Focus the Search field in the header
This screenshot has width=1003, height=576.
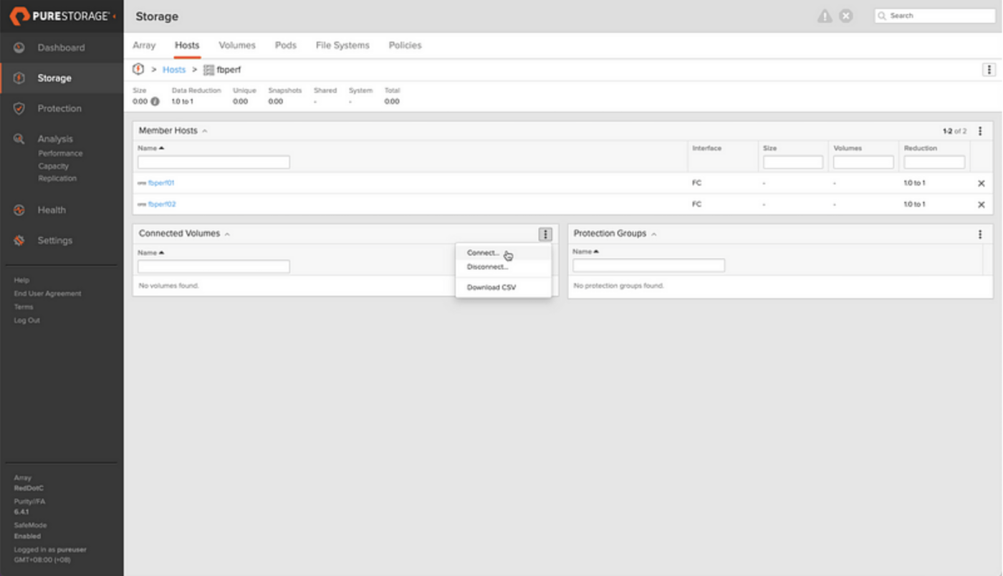pyautogui.click(x=935, y=16)
